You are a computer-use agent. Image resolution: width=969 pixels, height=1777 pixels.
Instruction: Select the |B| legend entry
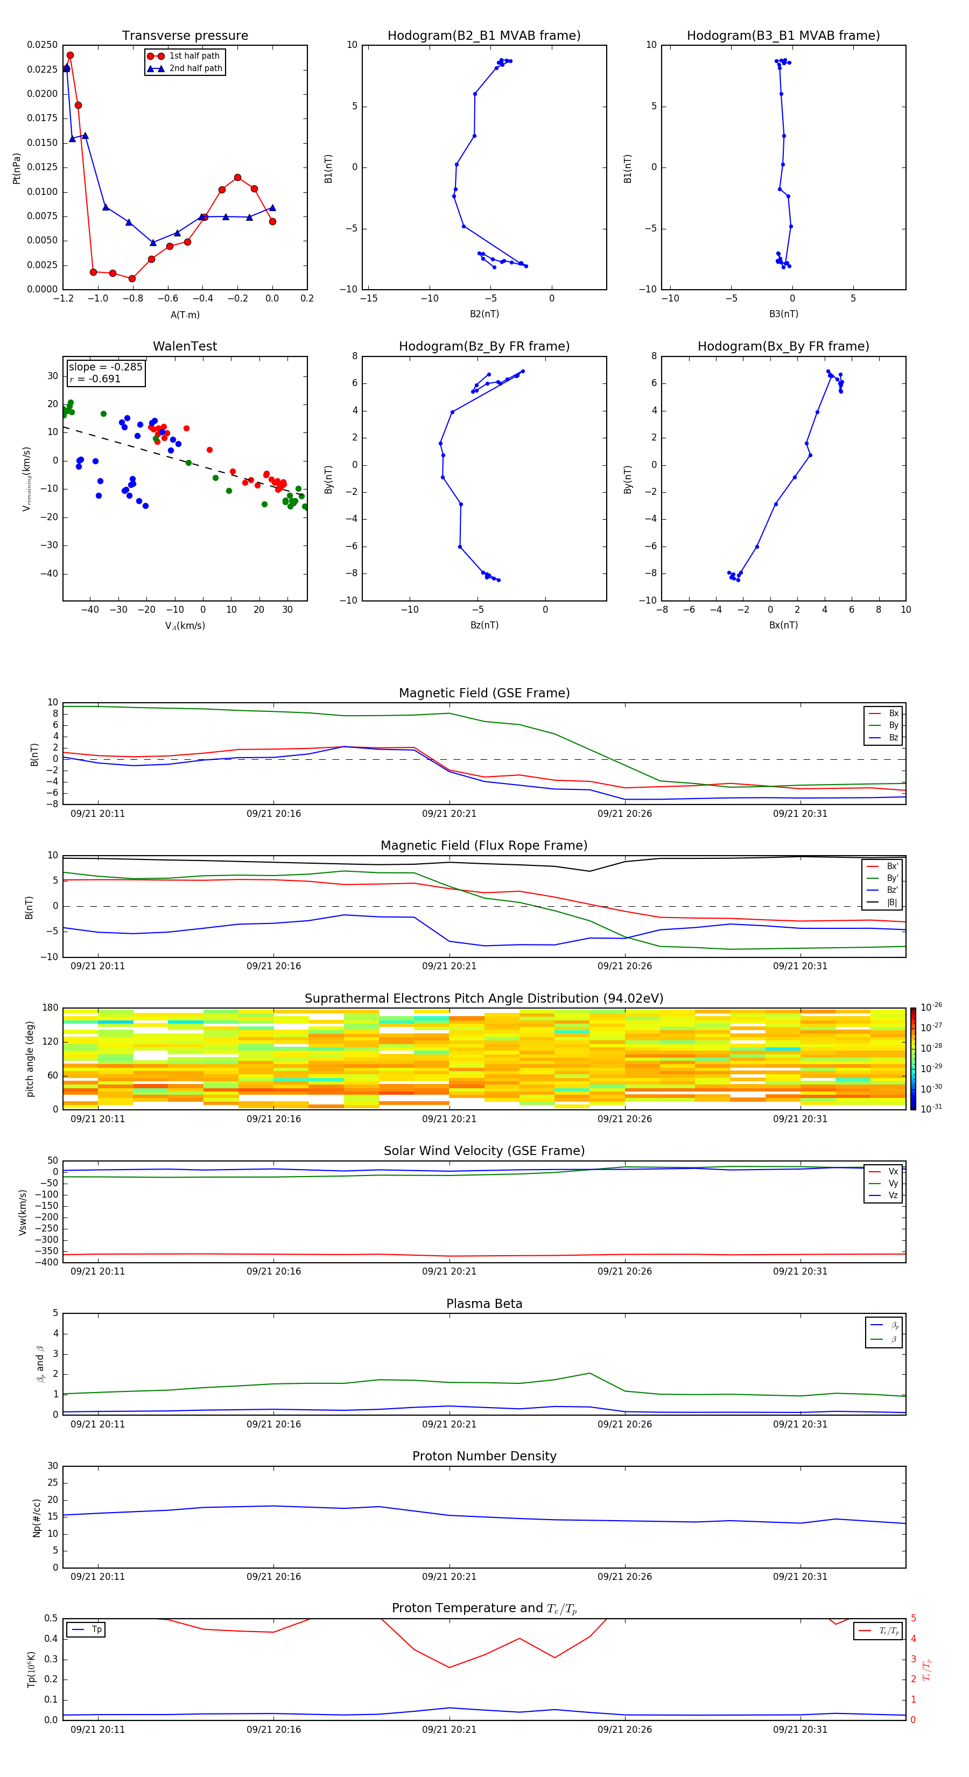click(x=883, y=903)
